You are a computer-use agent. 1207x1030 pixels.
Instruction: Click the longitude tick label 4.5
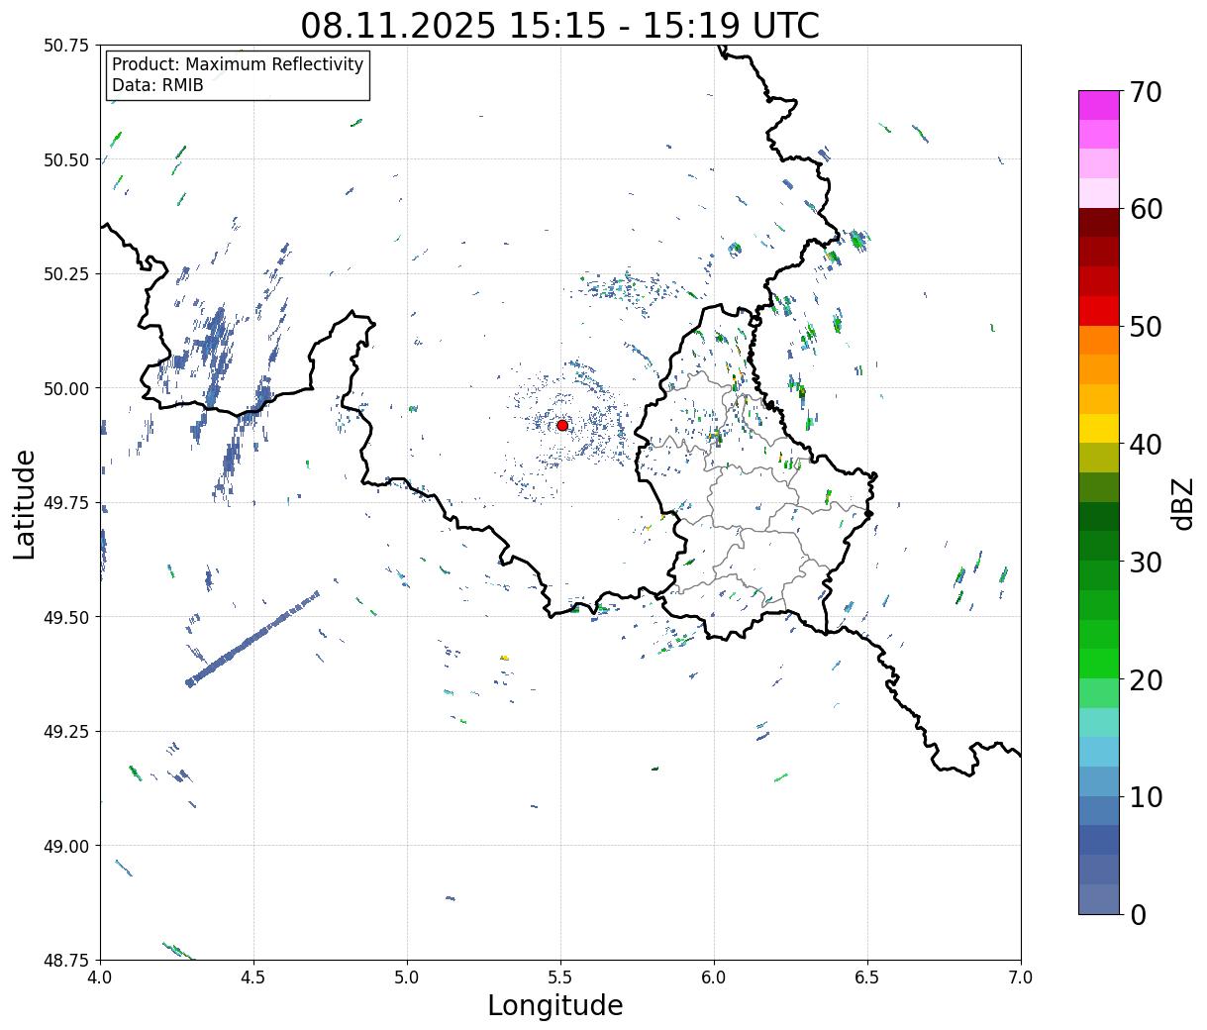click(x=253, y=977)
